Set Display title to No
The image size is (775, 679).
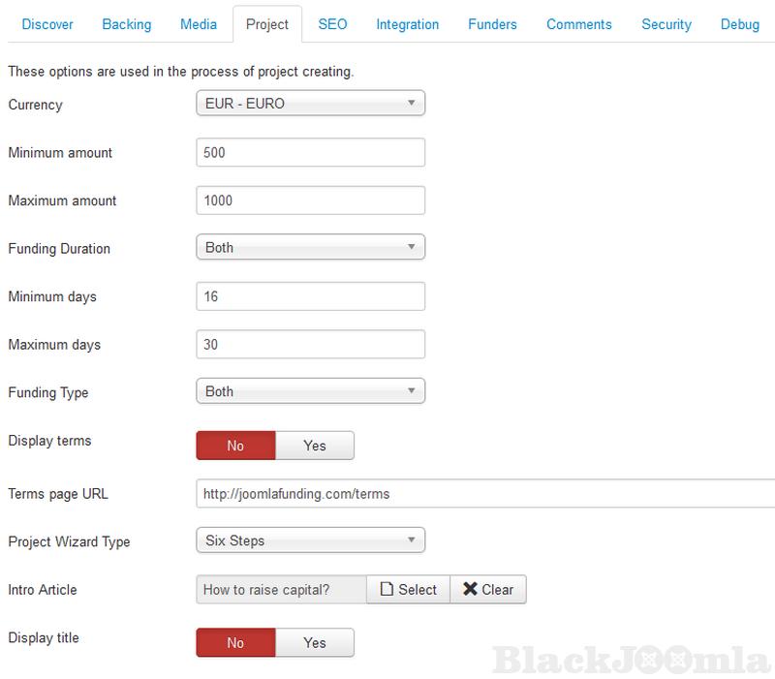click(235, 642)
